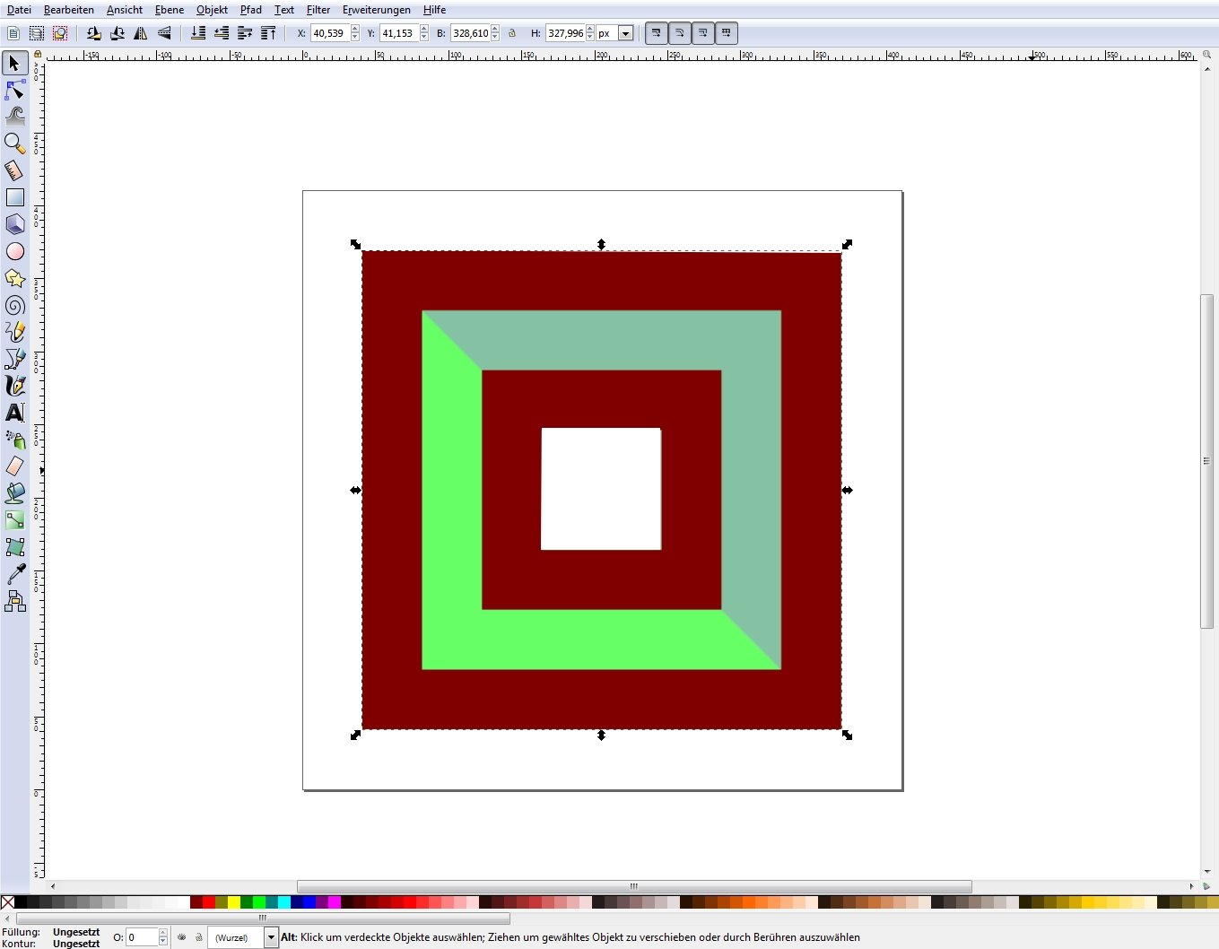Click Füllung value Ungesetzt

(x=76, y=932)
